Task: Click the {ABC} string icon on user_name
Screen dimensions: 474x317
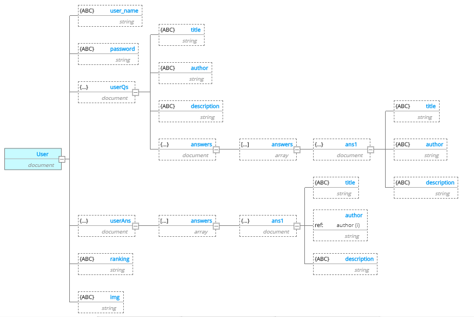Action: click(x=87, y=11)
